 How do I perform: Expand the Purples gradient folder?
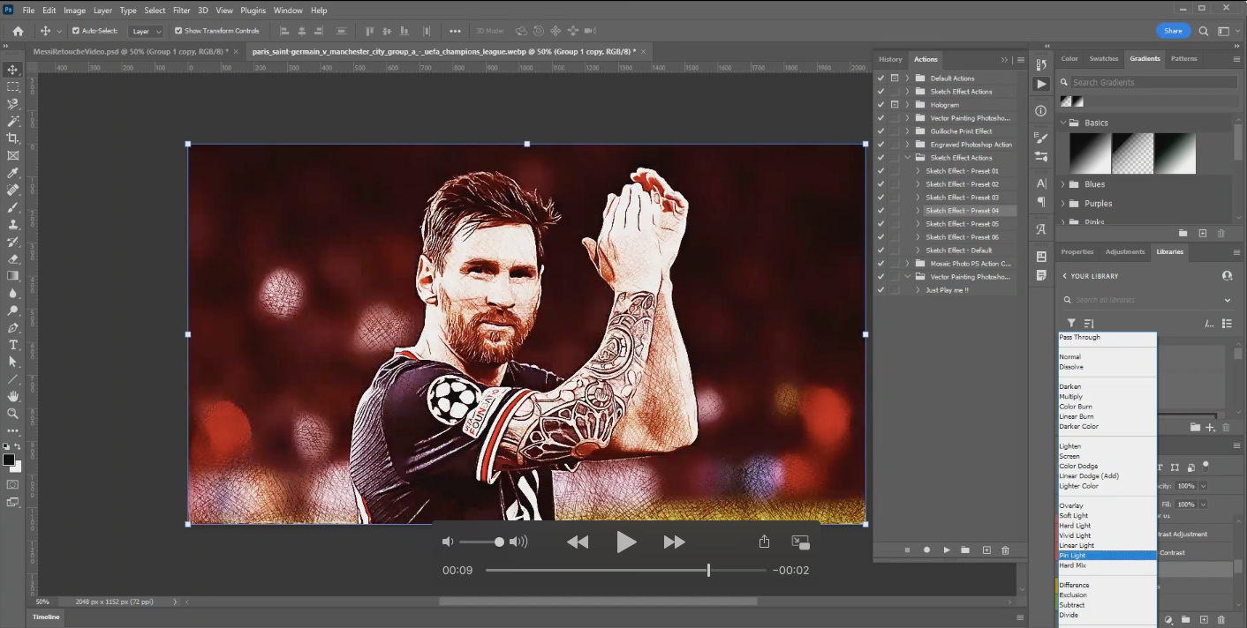1063,204
